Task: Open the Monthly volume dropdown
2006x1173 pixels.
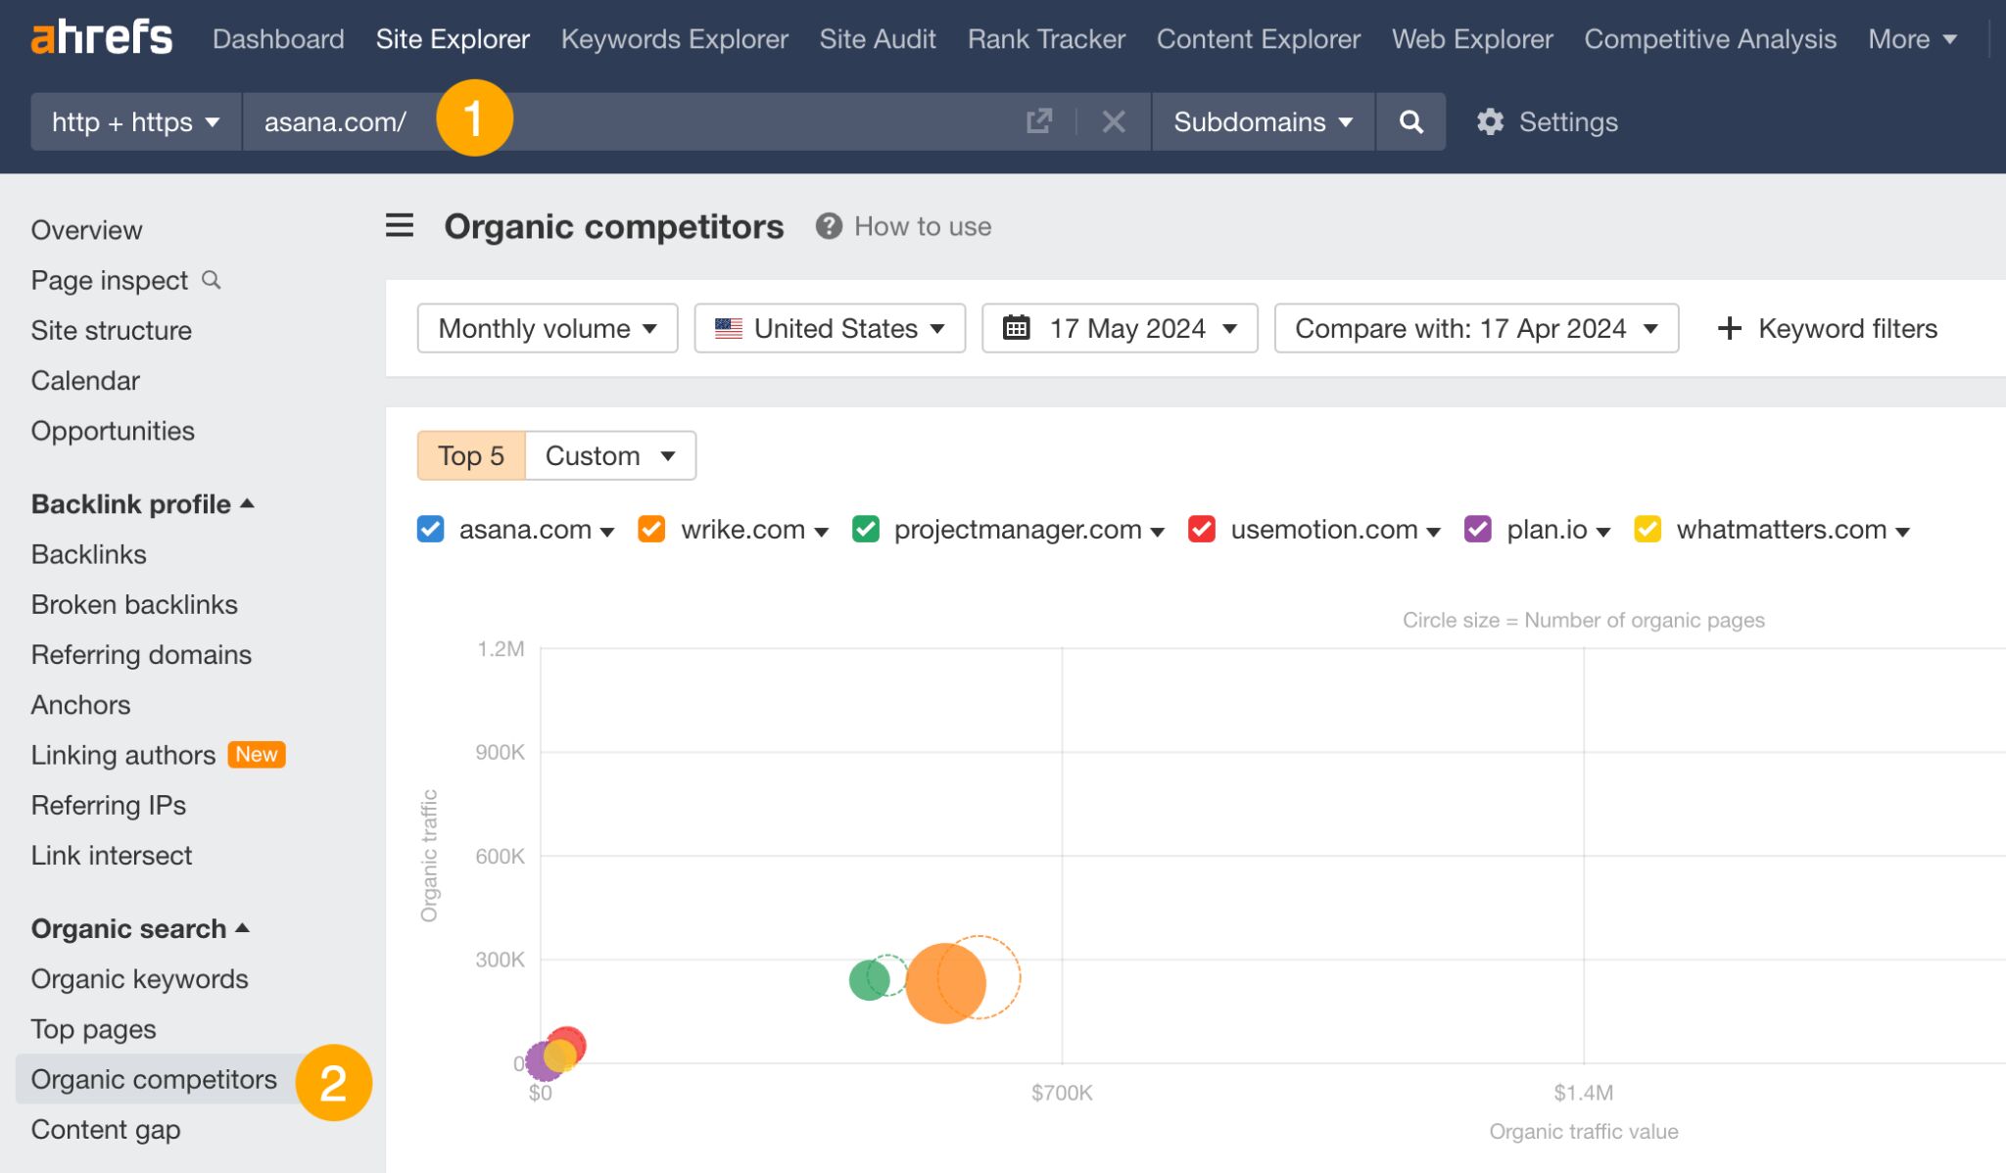Action: tap(546, 329)
